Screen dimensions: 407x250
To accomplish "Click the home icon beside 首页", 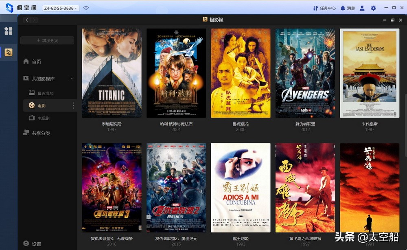I will click(26, 61).
